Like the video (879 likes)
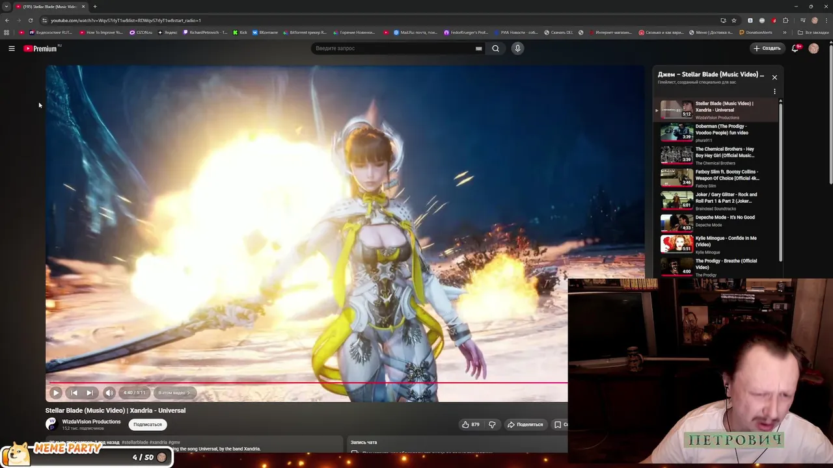Screen dimensions: 833x468 pyautogui.click(x=471, y=424)
